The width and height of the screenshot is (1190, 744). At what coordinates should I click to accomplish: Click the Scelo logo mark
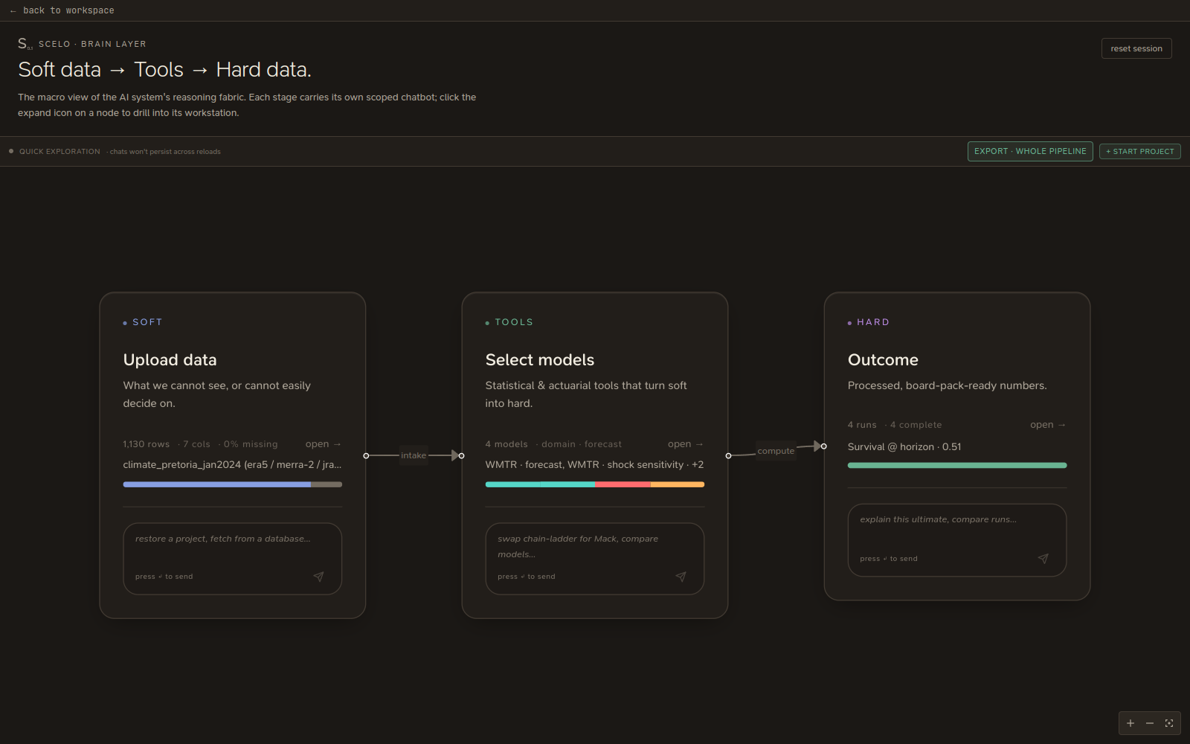25,44
